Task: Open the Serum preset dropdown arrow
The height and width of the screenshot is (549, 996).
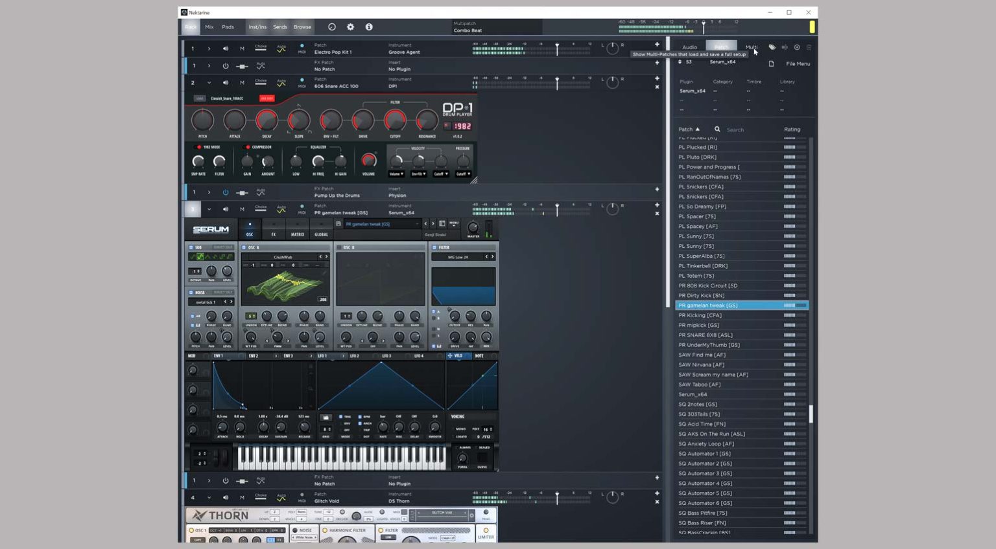Action: tap(416, 223)
